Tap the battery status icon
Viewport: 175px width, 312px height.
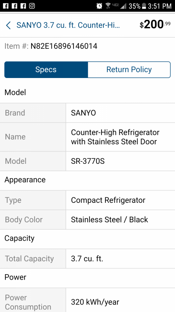coord(144,6)
